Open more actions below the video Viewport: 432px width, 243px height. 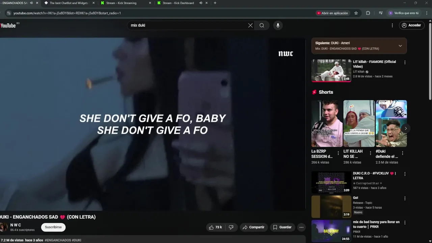301,227
